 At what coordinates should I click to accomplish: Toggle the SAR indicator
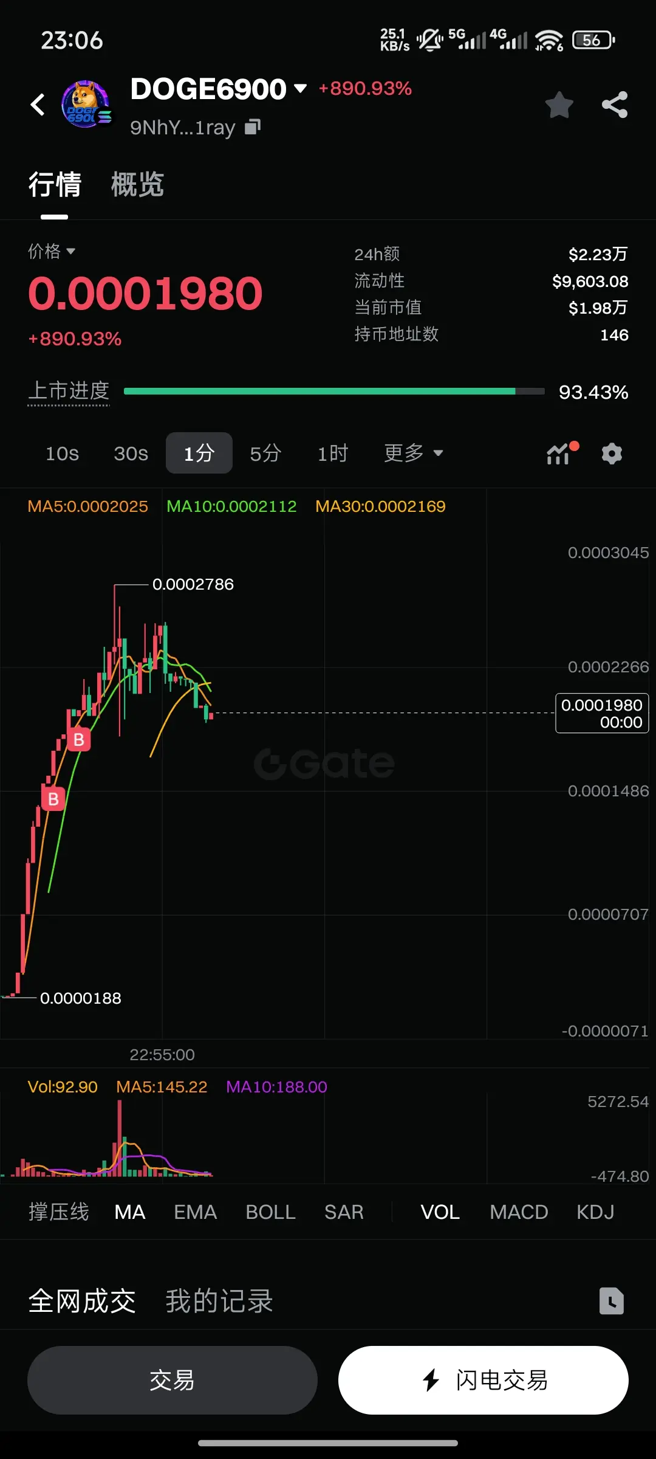coord(344,1212)
